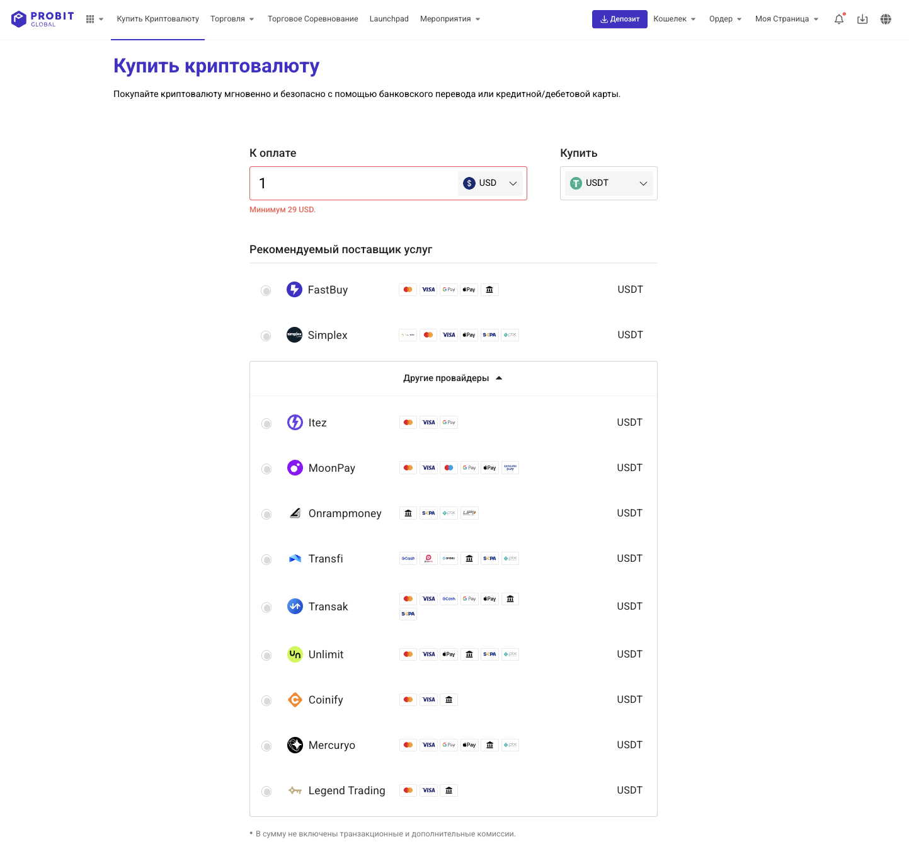Click the payment amount input field

click(x=353, y=183)
